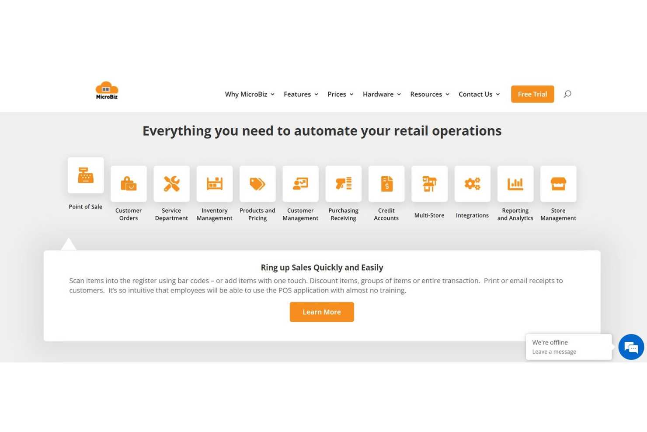This screenshot has height=432, width=647.
Task: Open the search magnifier icon
Action: tap(567, 94)
